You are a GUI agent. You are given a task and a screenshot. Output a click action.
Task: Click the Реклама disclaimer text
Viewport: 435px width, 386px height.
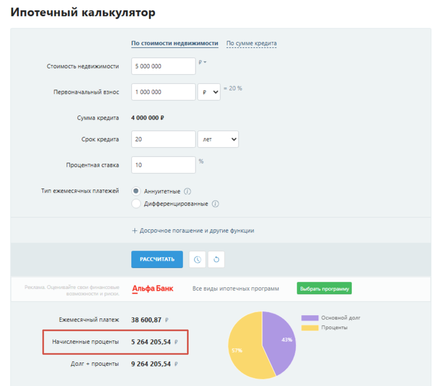pos(72,290)
